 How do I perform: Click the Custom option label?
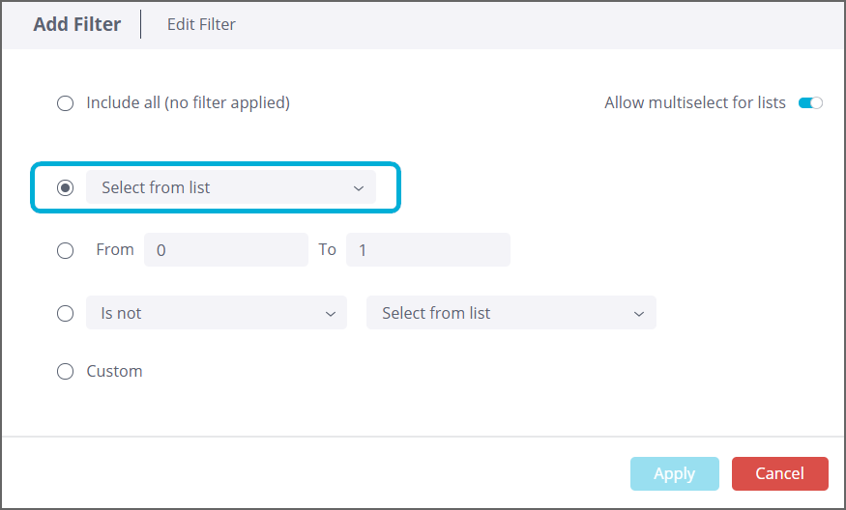coord(114,371)
